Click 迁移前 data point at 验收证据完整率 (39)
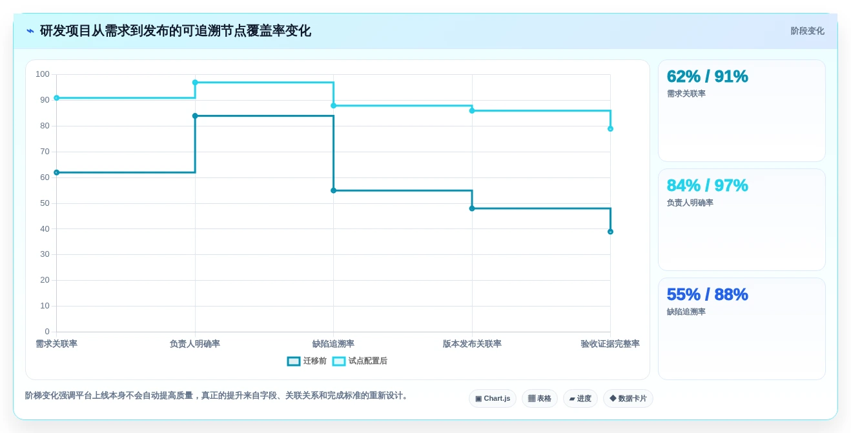Viewport: 851px width, 433px height. [x=610, y=232]
